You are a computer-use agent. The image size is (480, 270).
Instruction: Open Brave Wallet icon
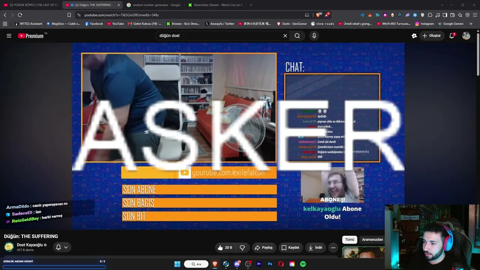[x=452, y=15]
